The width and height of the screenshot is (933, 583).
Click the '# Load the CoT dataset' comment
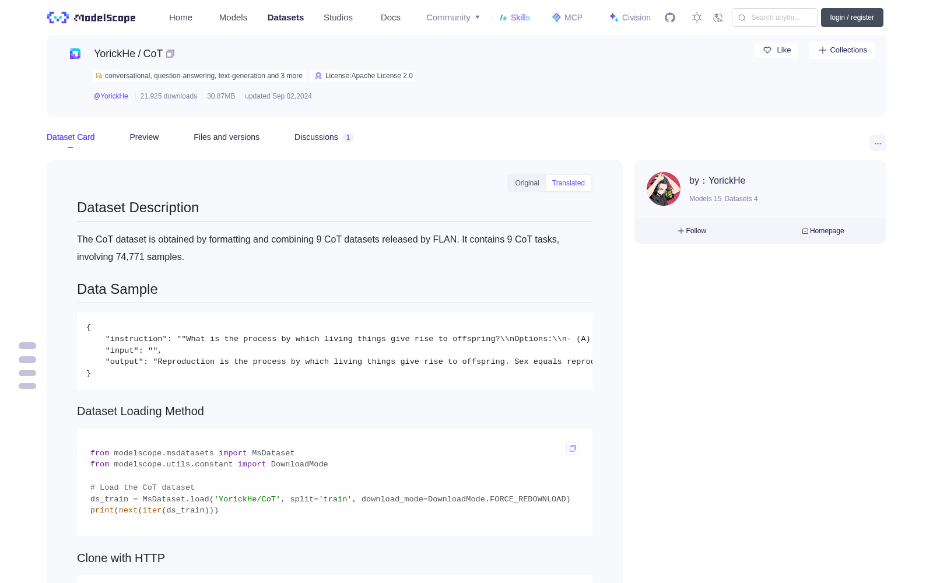tap(142, 487)
